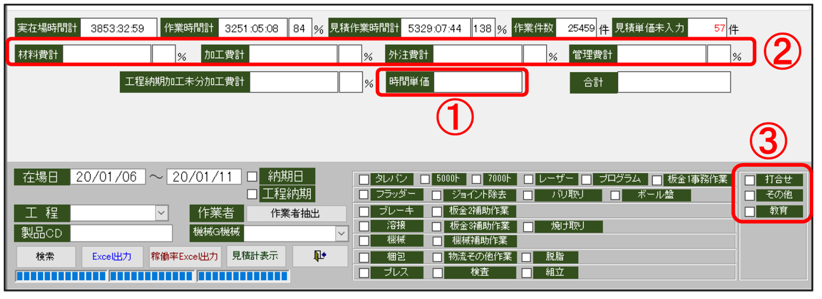Click the 検索 button
Image resolution: width=822 pixels, height=299 pixels.
(45, 257)
